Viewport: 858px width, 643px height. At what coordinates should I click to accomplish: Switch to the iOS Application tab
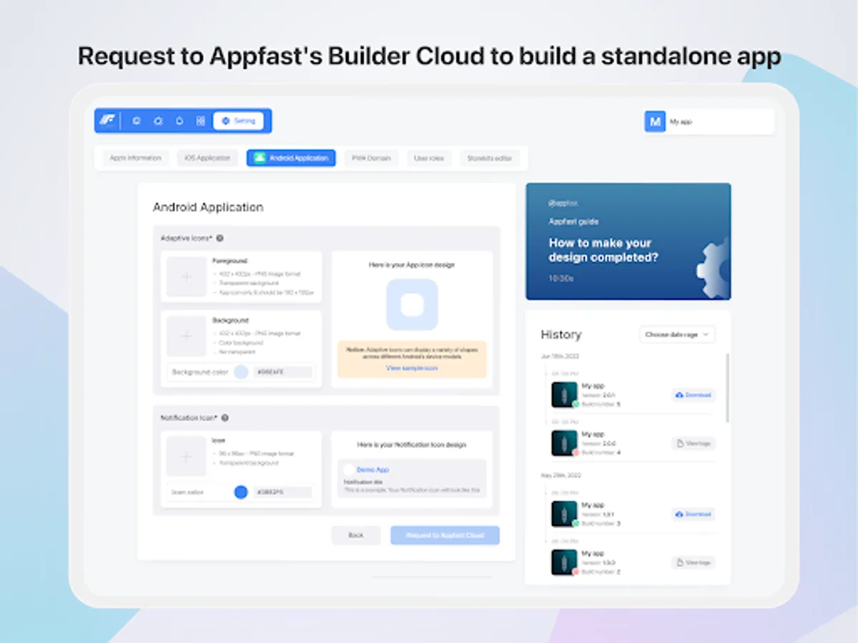207,158
